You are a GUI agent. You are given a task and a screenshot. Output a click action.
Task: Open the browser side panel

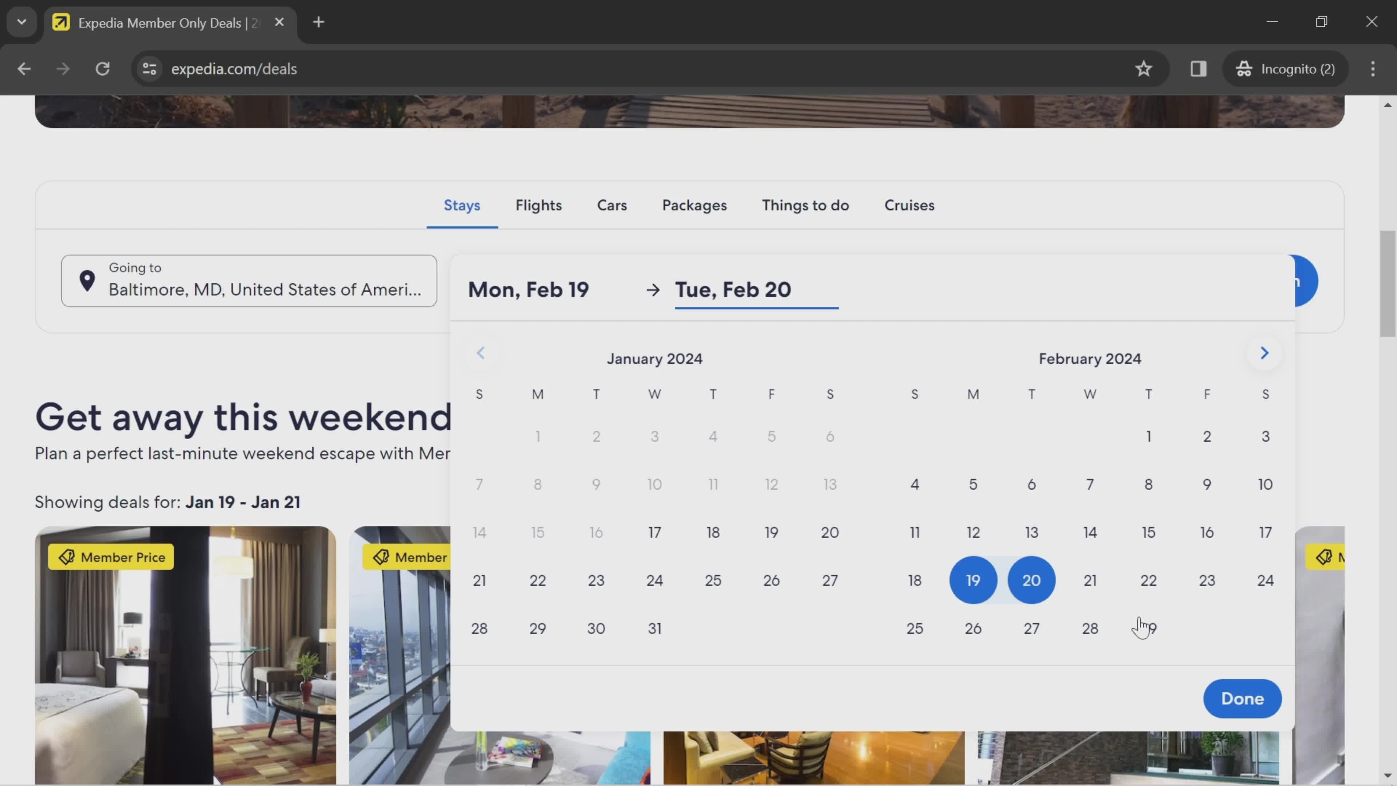tap(1198, 69)
